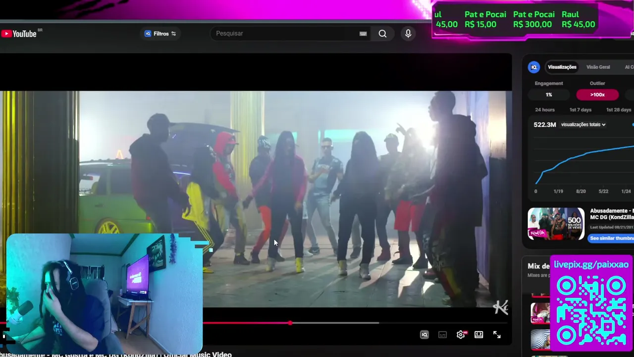This screenshot has width=634, height=357.
Task: Open the Mix de heading in sidebar
Action: pyautogui.click(x=538, y=266)
